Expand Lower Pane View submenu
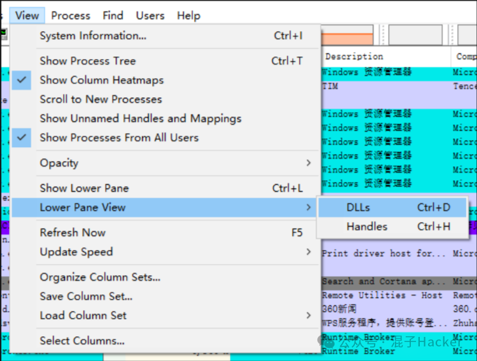The image size is (477, 361). 166,207
